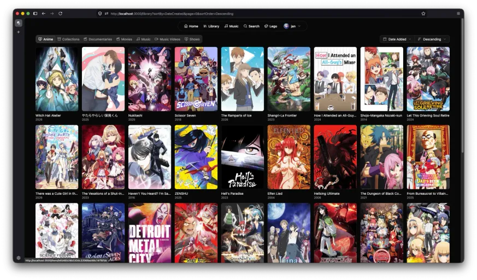
Task: Go to Home in the top navigation
Action: click(x=191, y=26)
